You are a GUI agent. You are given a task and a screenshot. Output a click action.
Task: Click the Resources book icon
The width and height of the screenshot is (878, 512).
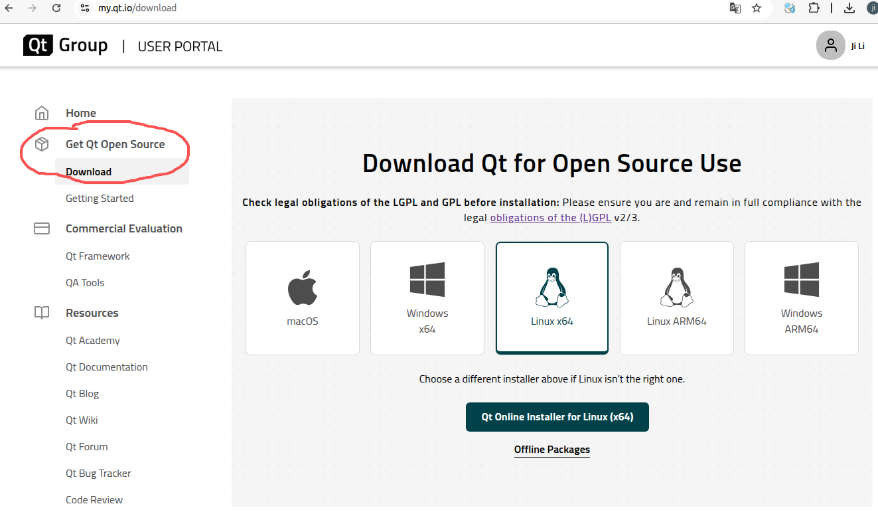point(42,313)
